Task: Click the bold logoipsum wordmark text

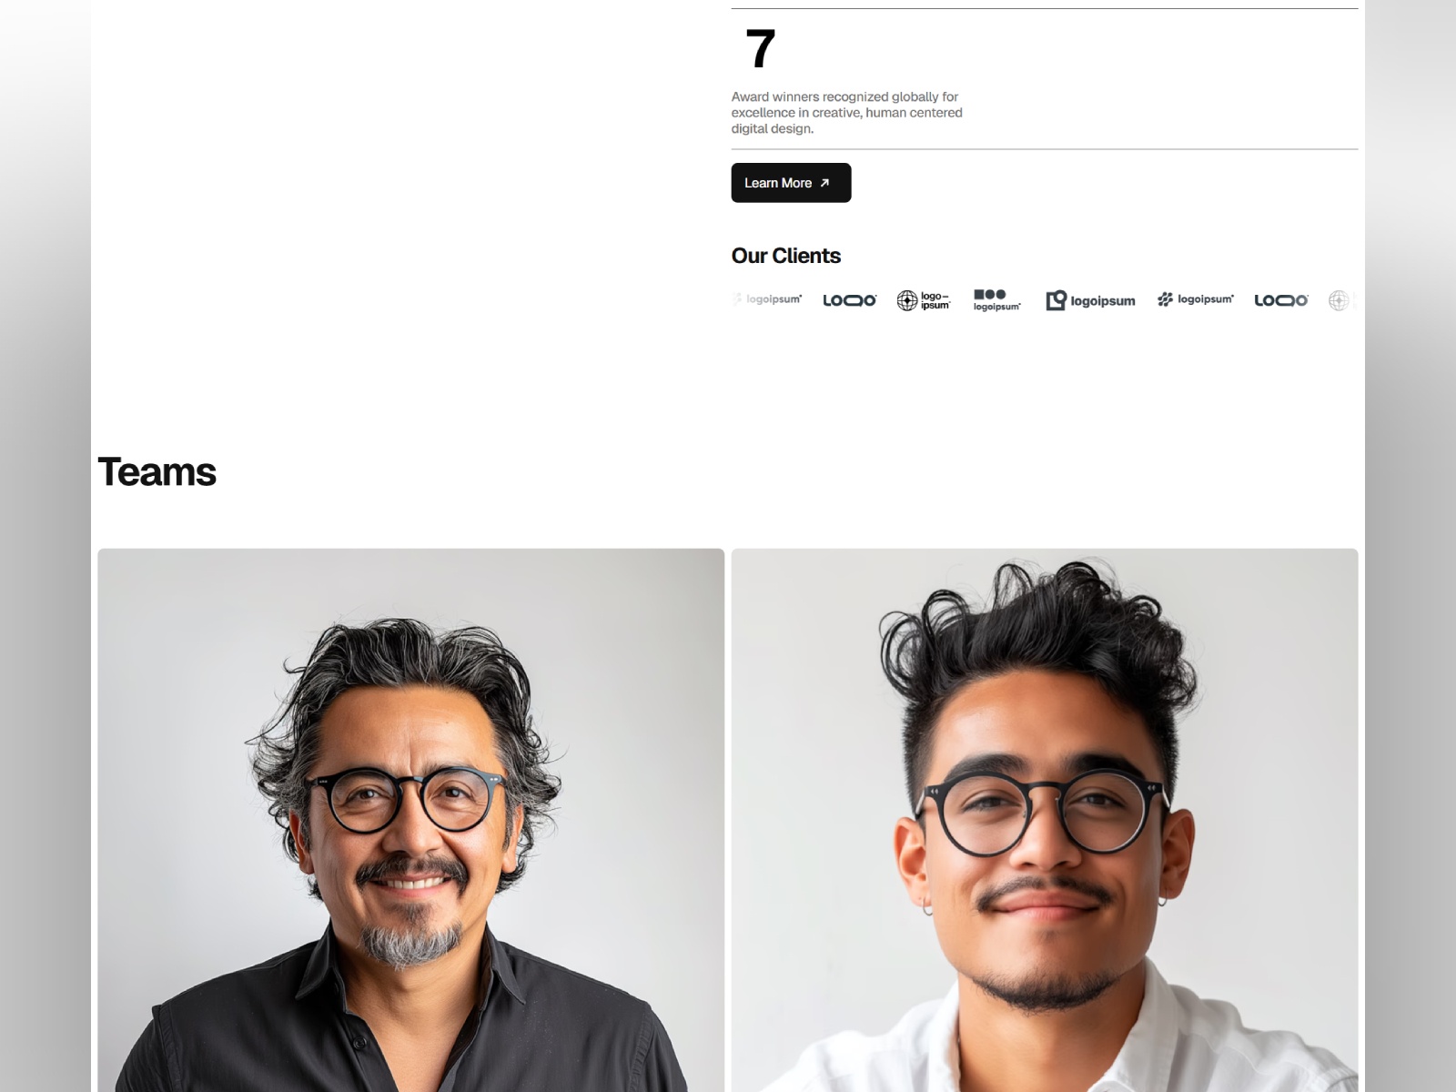Action: click(1103, 301)
